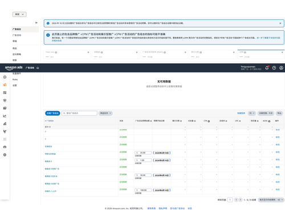Open the shield icon in left rail

coord(5,100)
